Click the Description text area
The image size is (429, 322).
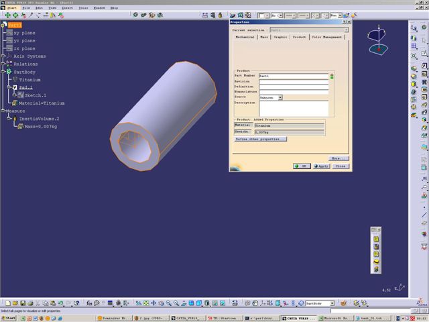pyautogui.click(x=294, y=109)
